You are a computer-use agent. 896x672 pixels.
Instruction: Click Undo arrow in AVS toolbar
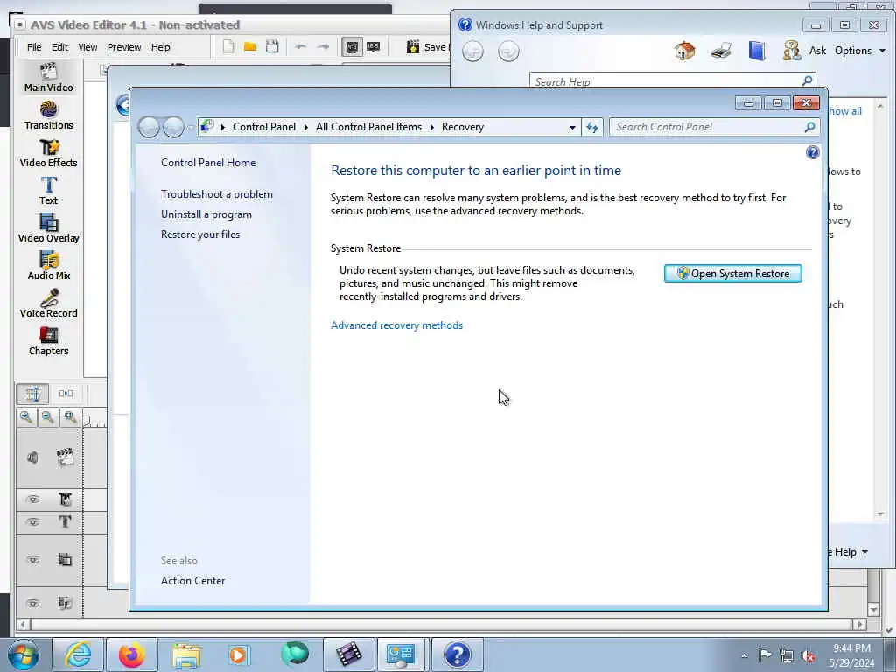(301, 47)
